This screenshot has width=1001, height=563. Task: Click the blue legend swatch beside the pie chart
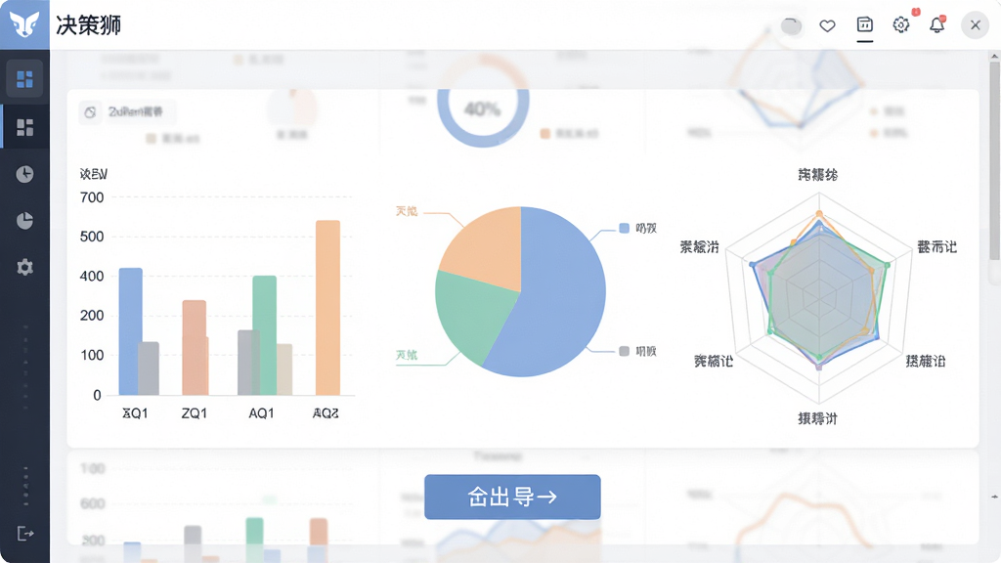coord(625,228)
